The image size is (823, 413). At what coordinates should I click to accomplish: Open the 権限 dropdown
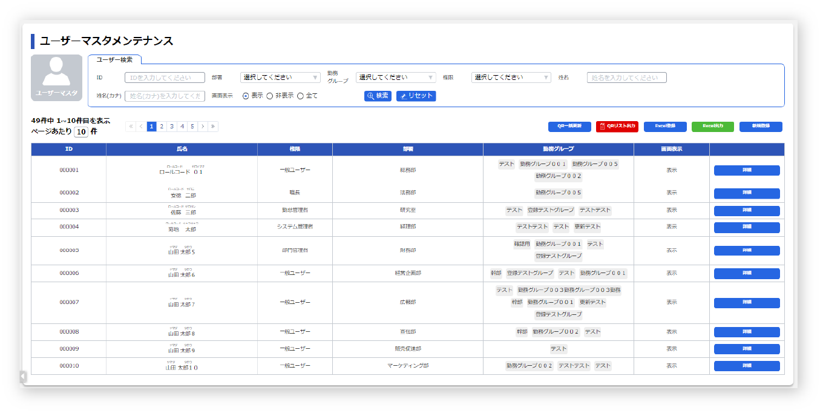(x=511, y=78)
